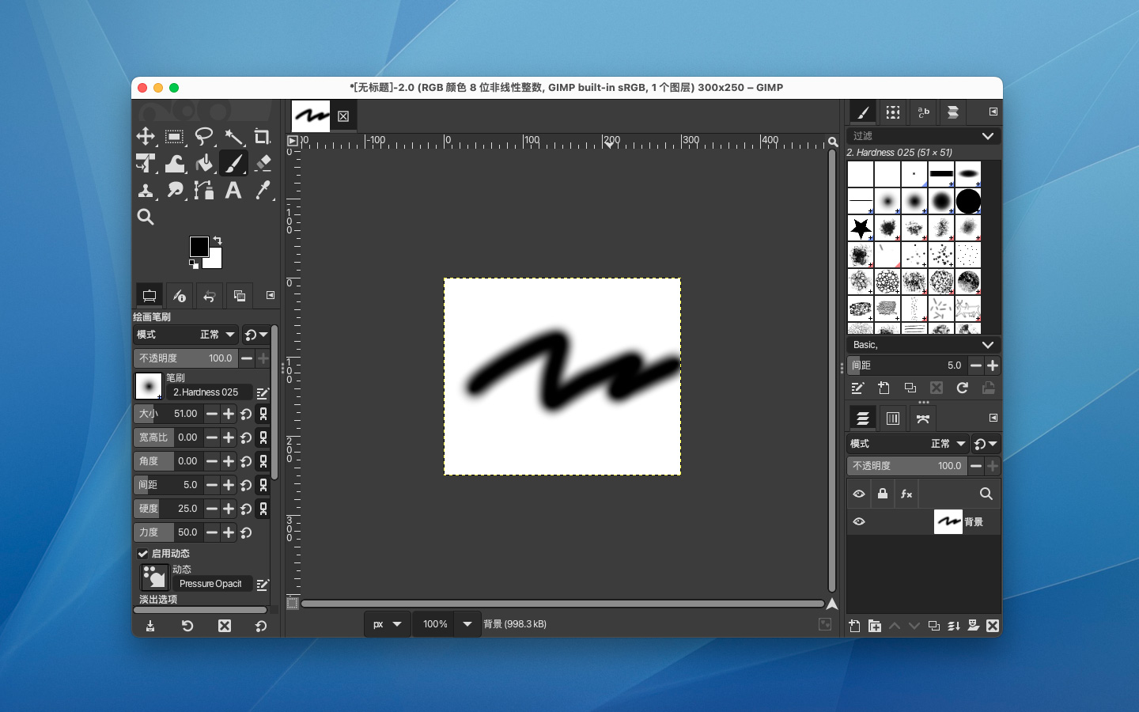1139x712 pixels.
Task: Uncheck the enable dynamics checkbox
Action: pos(143,554)
